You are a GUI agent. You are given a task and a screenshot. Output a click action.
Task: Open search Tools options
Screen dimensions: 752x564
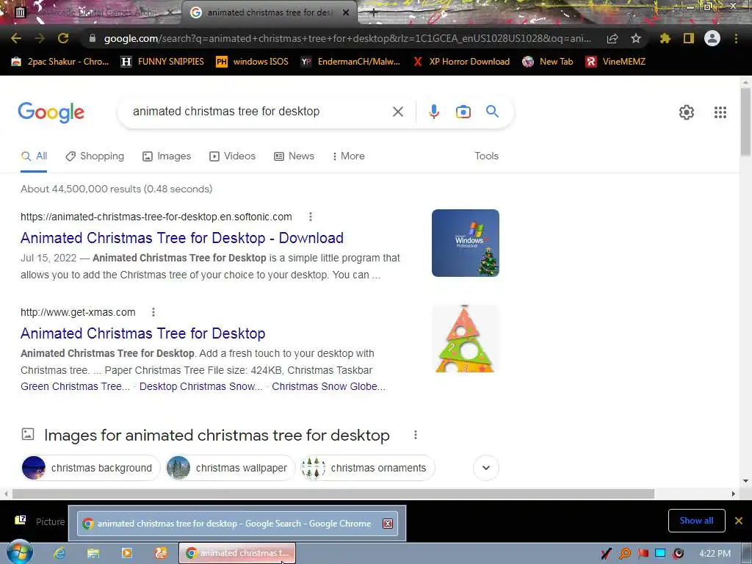point(486,156)
